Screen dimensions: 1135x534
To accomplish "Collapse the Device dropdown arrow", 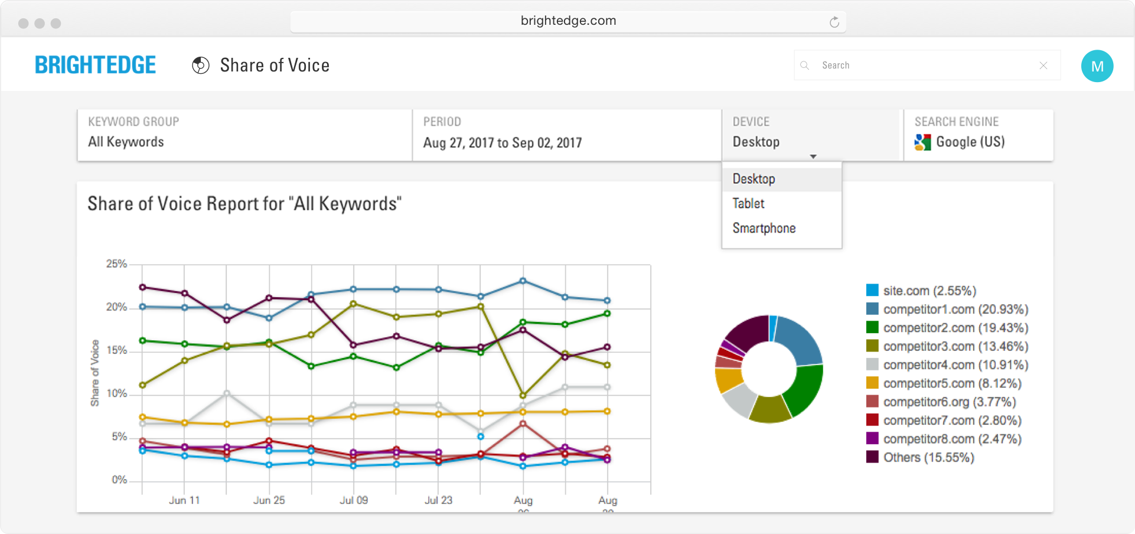I will coord(813,157).
